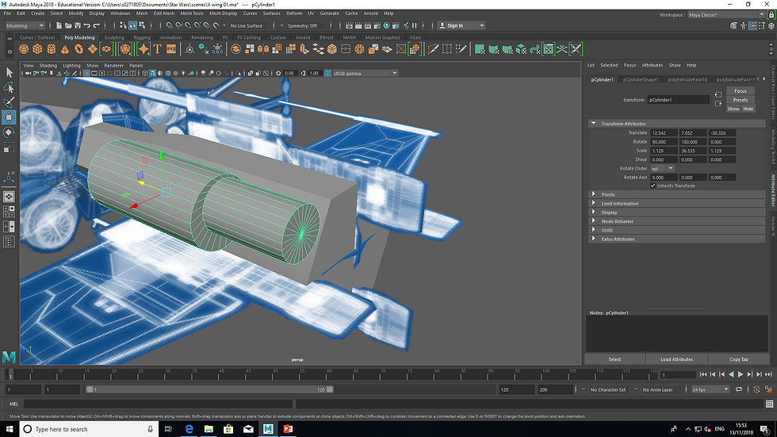The height and width of the screenshot is (437, 777).
Task: Create polygon type text with T icon
Action: [x=158, y=49]
